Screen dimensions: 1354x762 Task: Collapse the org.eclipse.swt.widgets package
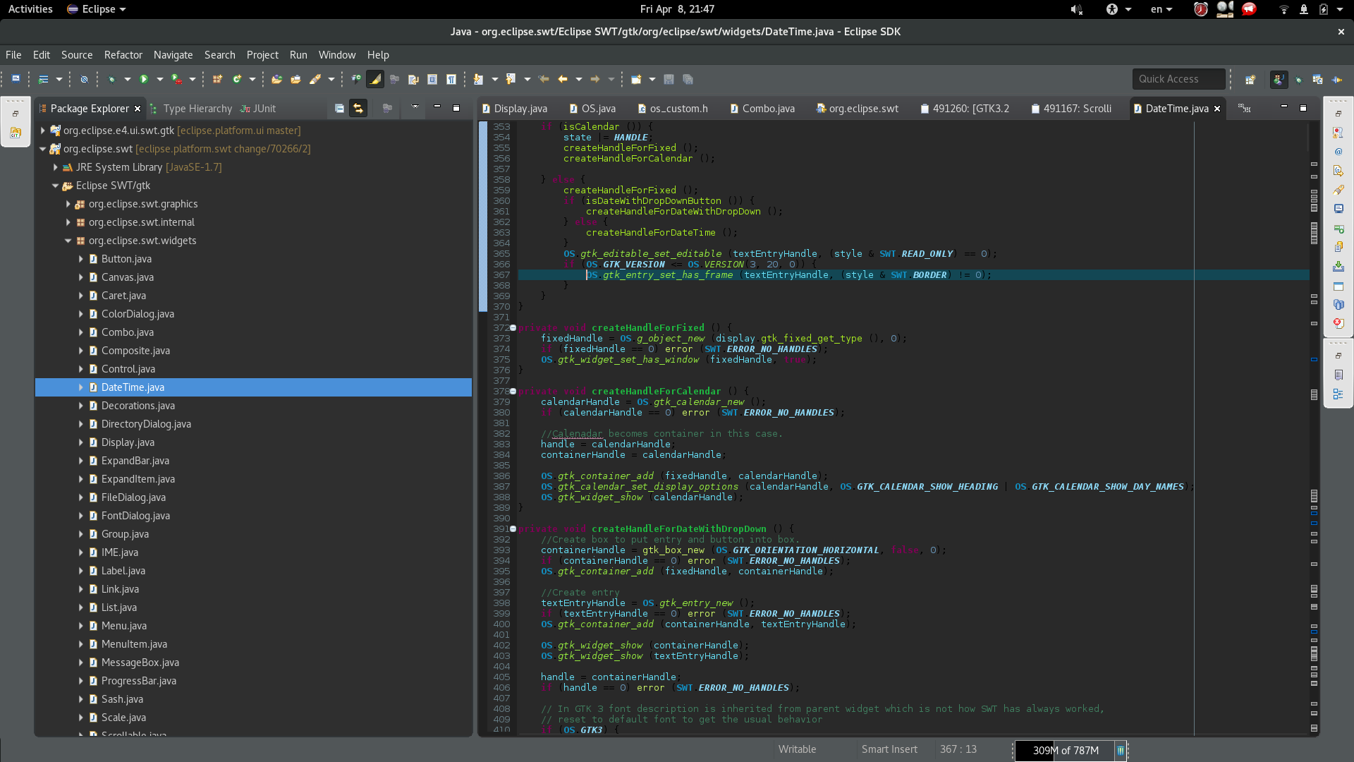(x=68, y=241)
